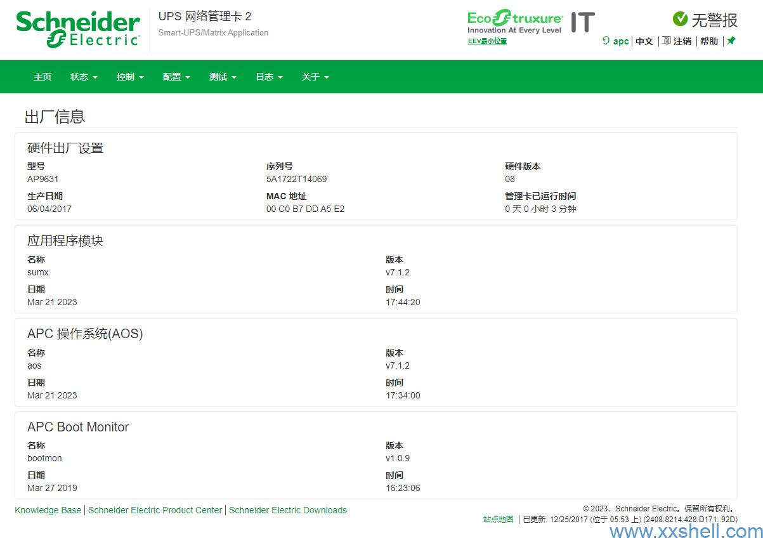The width and height of the screenshot is (763, 538).
Task: Click the 站点地图 sitemap link
Action: [x=499, y=519]
